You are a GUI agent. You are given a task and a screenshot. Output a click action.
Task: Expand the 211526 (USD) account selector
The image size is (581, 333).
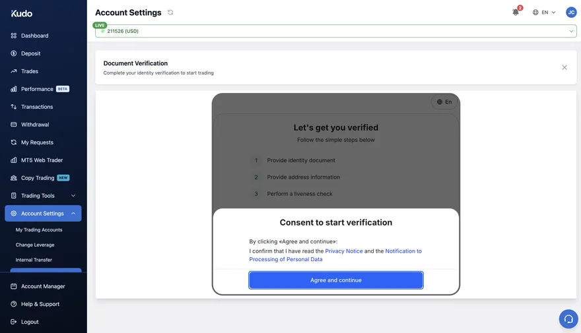(335, 31)
